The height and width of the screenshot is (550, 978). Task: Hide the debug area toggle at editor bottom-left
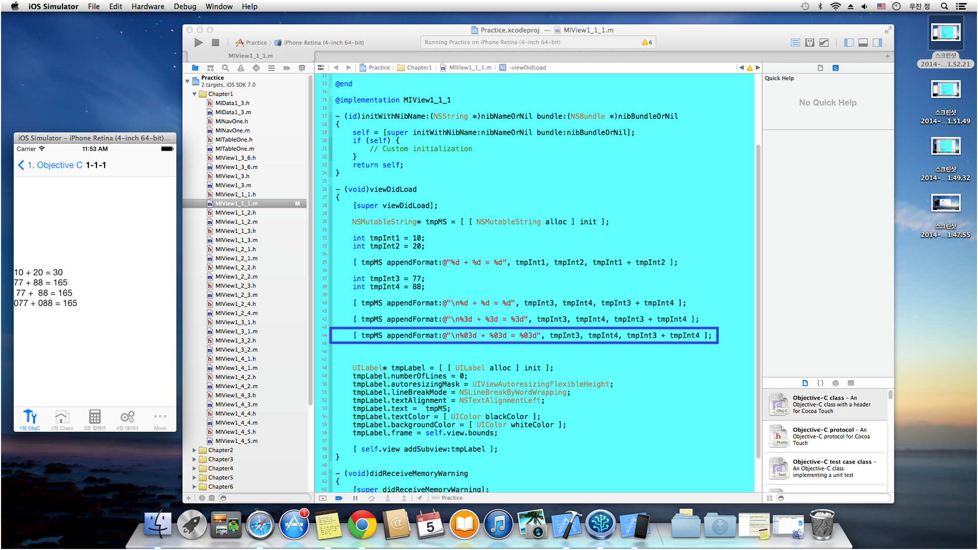pos(323,498)
